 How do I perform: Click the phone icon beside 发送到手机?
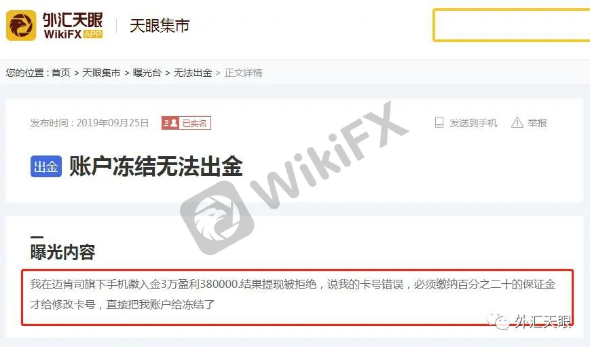[439, 123]
